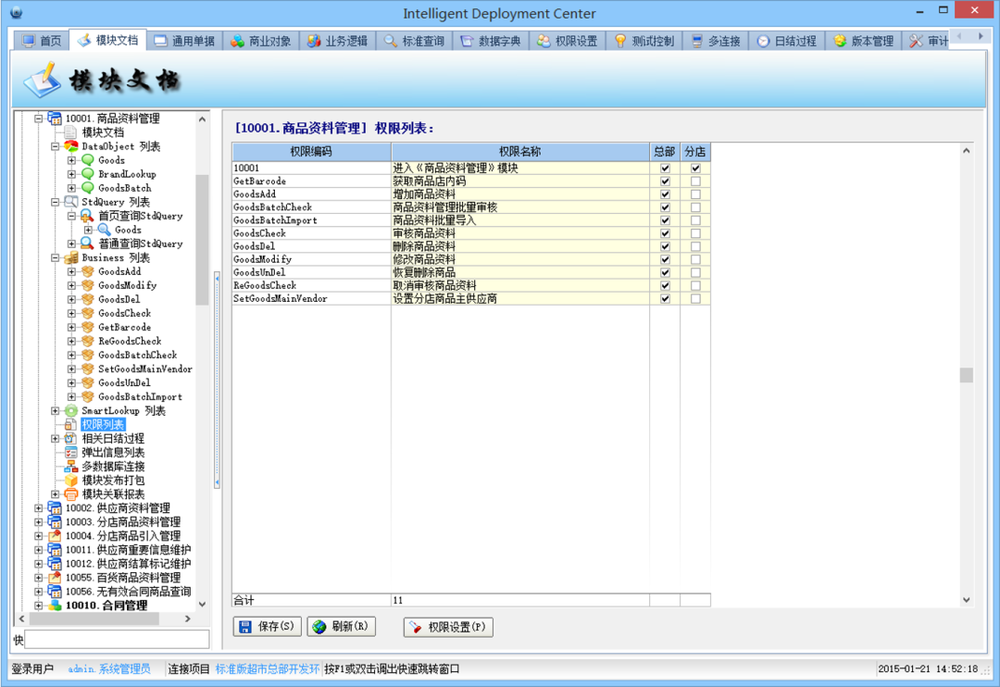Click the 普通查询StdQuery magnifier icon

click(x=87, y=244)
